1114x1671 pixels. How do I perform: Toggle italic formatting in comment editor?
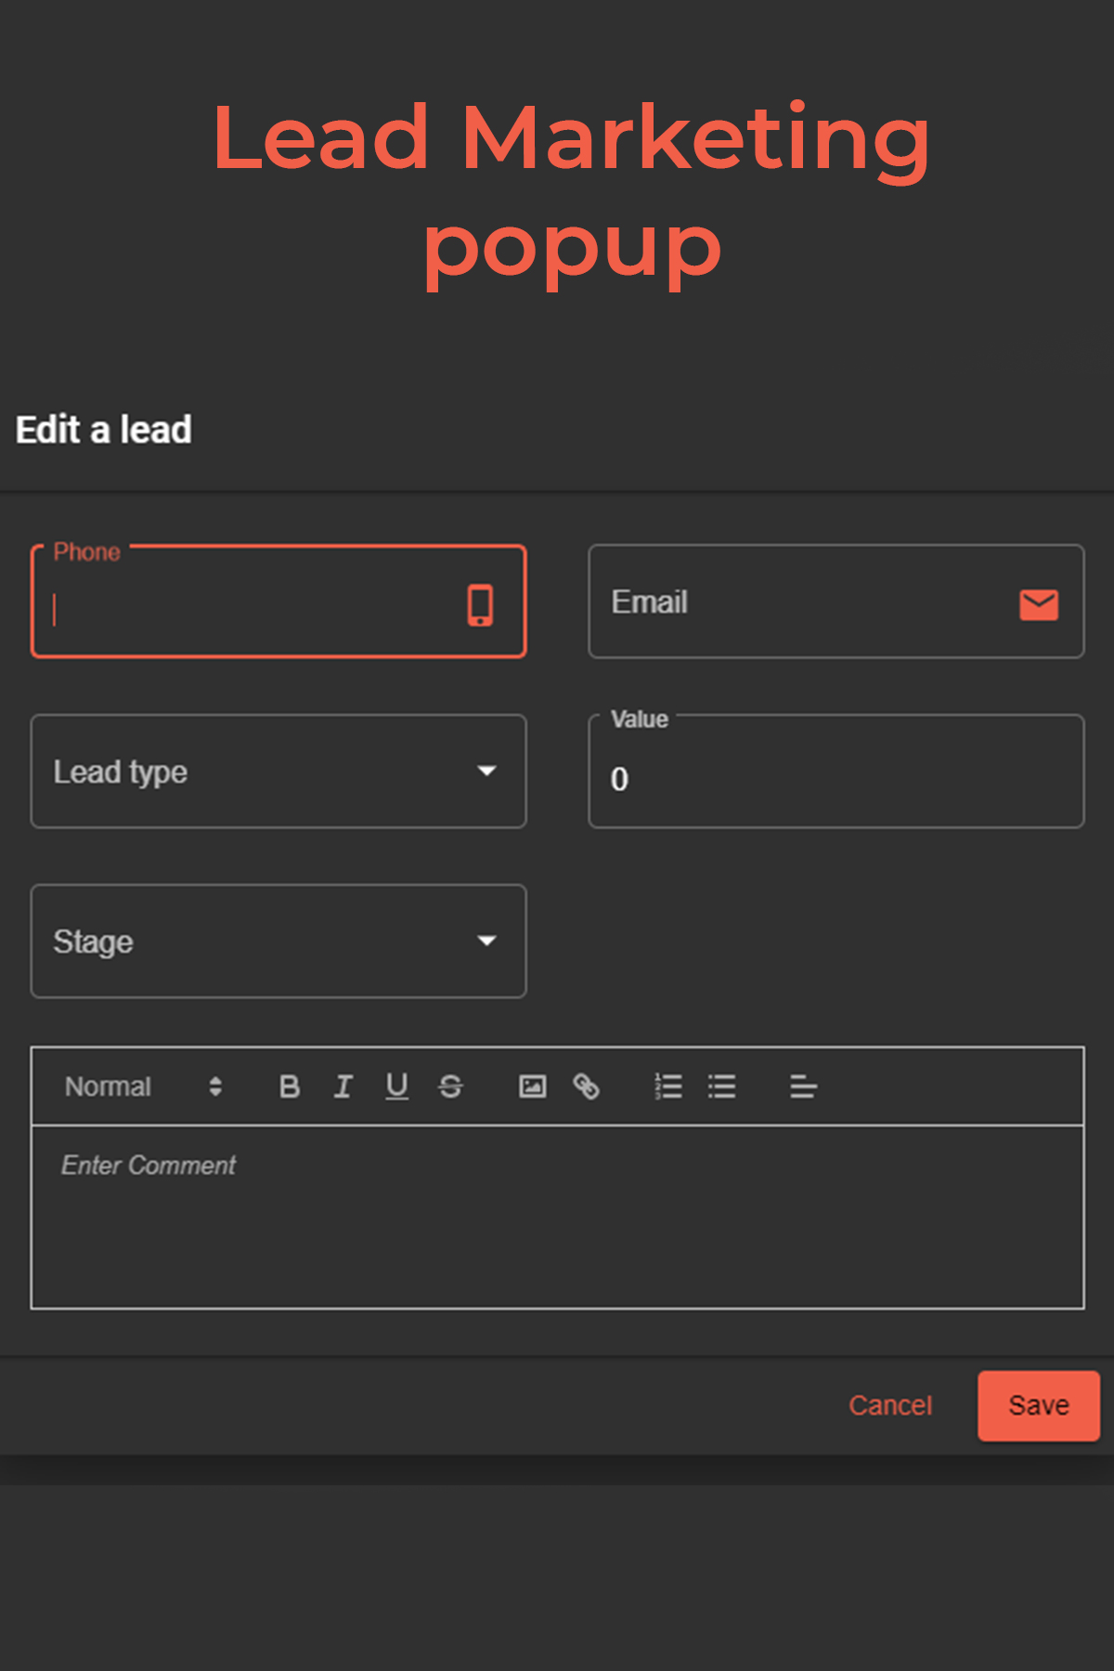[343, 1086]
